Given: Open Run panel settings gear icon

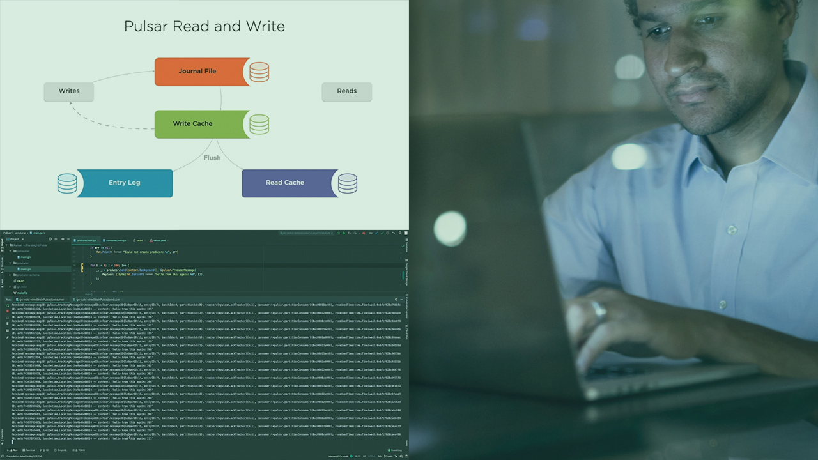Looking at the screenshot, I should pyautogui.click(x=396, y=299).
